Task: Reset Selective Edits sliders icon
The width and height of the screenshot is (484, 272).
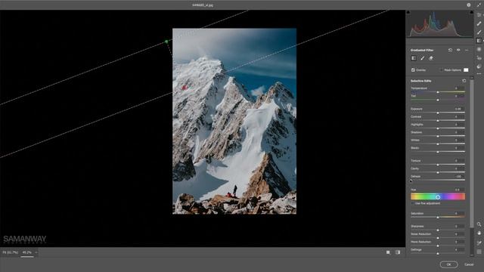Action: coord(464,81)
